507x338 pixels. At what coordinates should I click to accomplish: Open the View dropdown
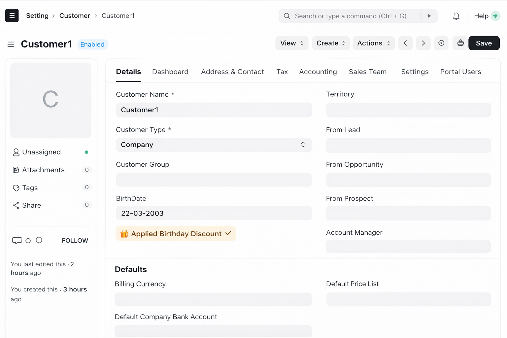point(292,43)
